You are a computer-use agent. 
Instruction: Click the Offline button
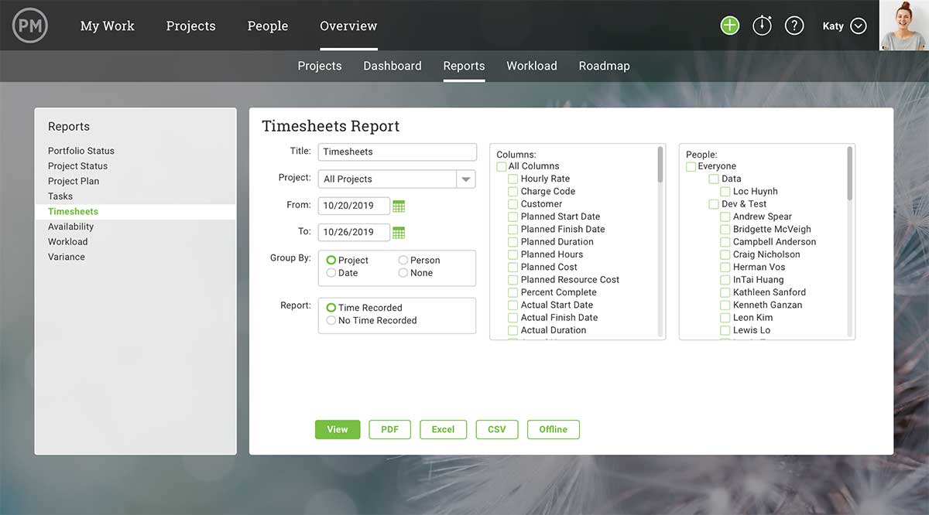click(554, 429)
